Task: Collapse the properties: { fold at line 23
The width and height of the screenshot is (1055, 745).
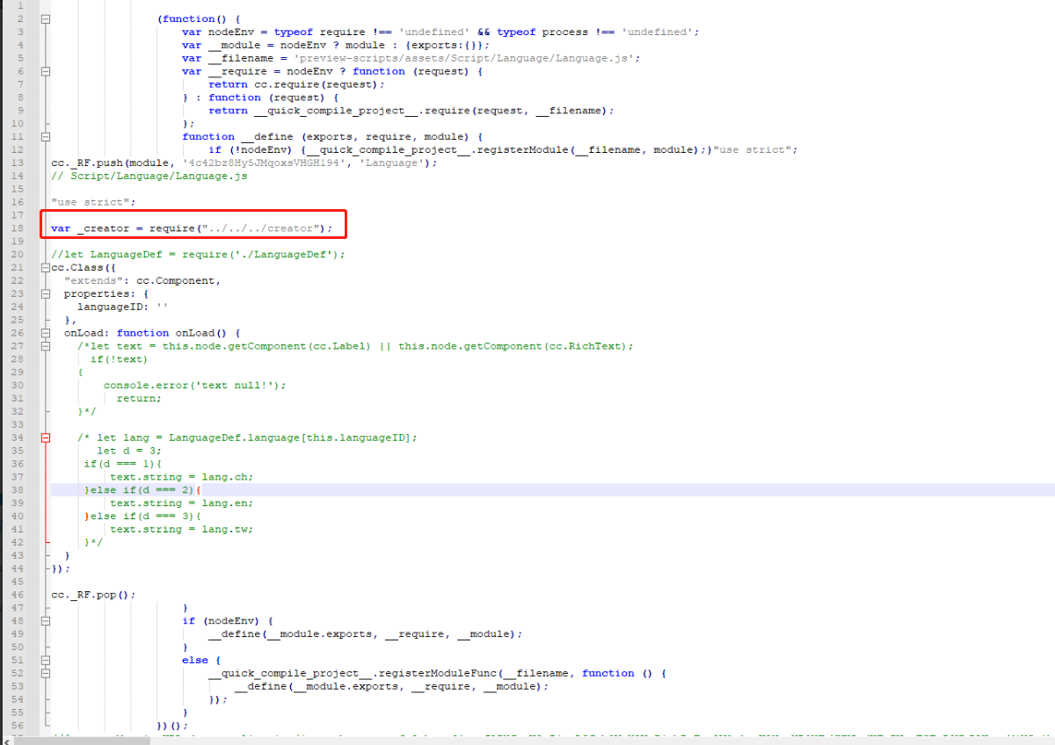Action: 46,293
